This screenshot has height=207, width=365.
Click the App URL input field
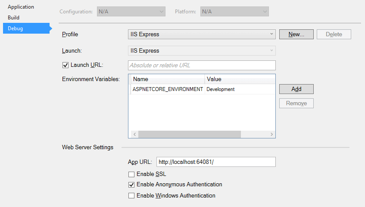216,162
